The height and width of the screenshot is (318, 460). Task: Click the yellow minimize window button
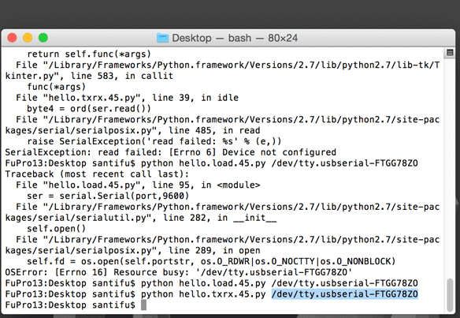point(28,38)
